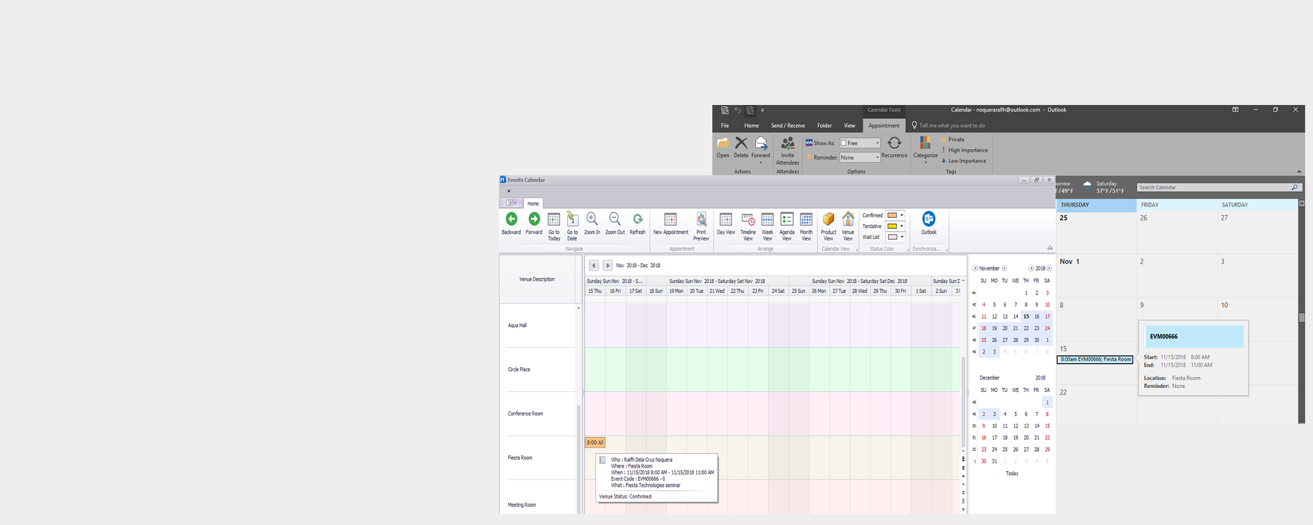The height and width of the screenshot is (525, 1313).
Task: Open Print Preview
Action: click(701, 226)
